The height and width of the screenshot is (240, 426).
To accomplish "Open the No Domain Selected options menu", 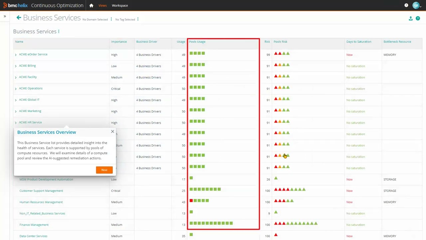I will point(111,19).
